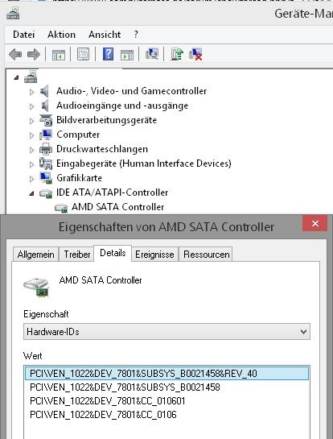Viewport: 333px width, 439px height.
Task: Toggle the action pane toolbar icon
Action: [127, 55]
